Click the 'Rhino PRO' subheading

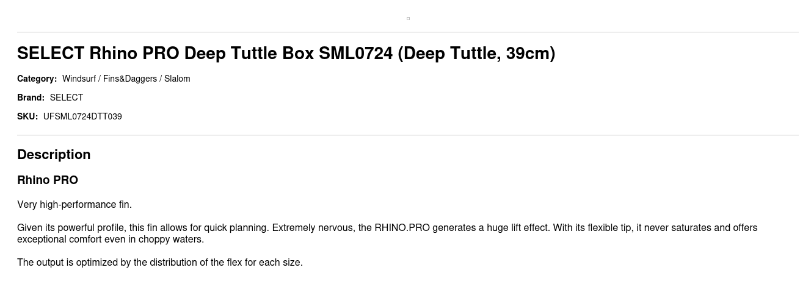coord(48,180)
